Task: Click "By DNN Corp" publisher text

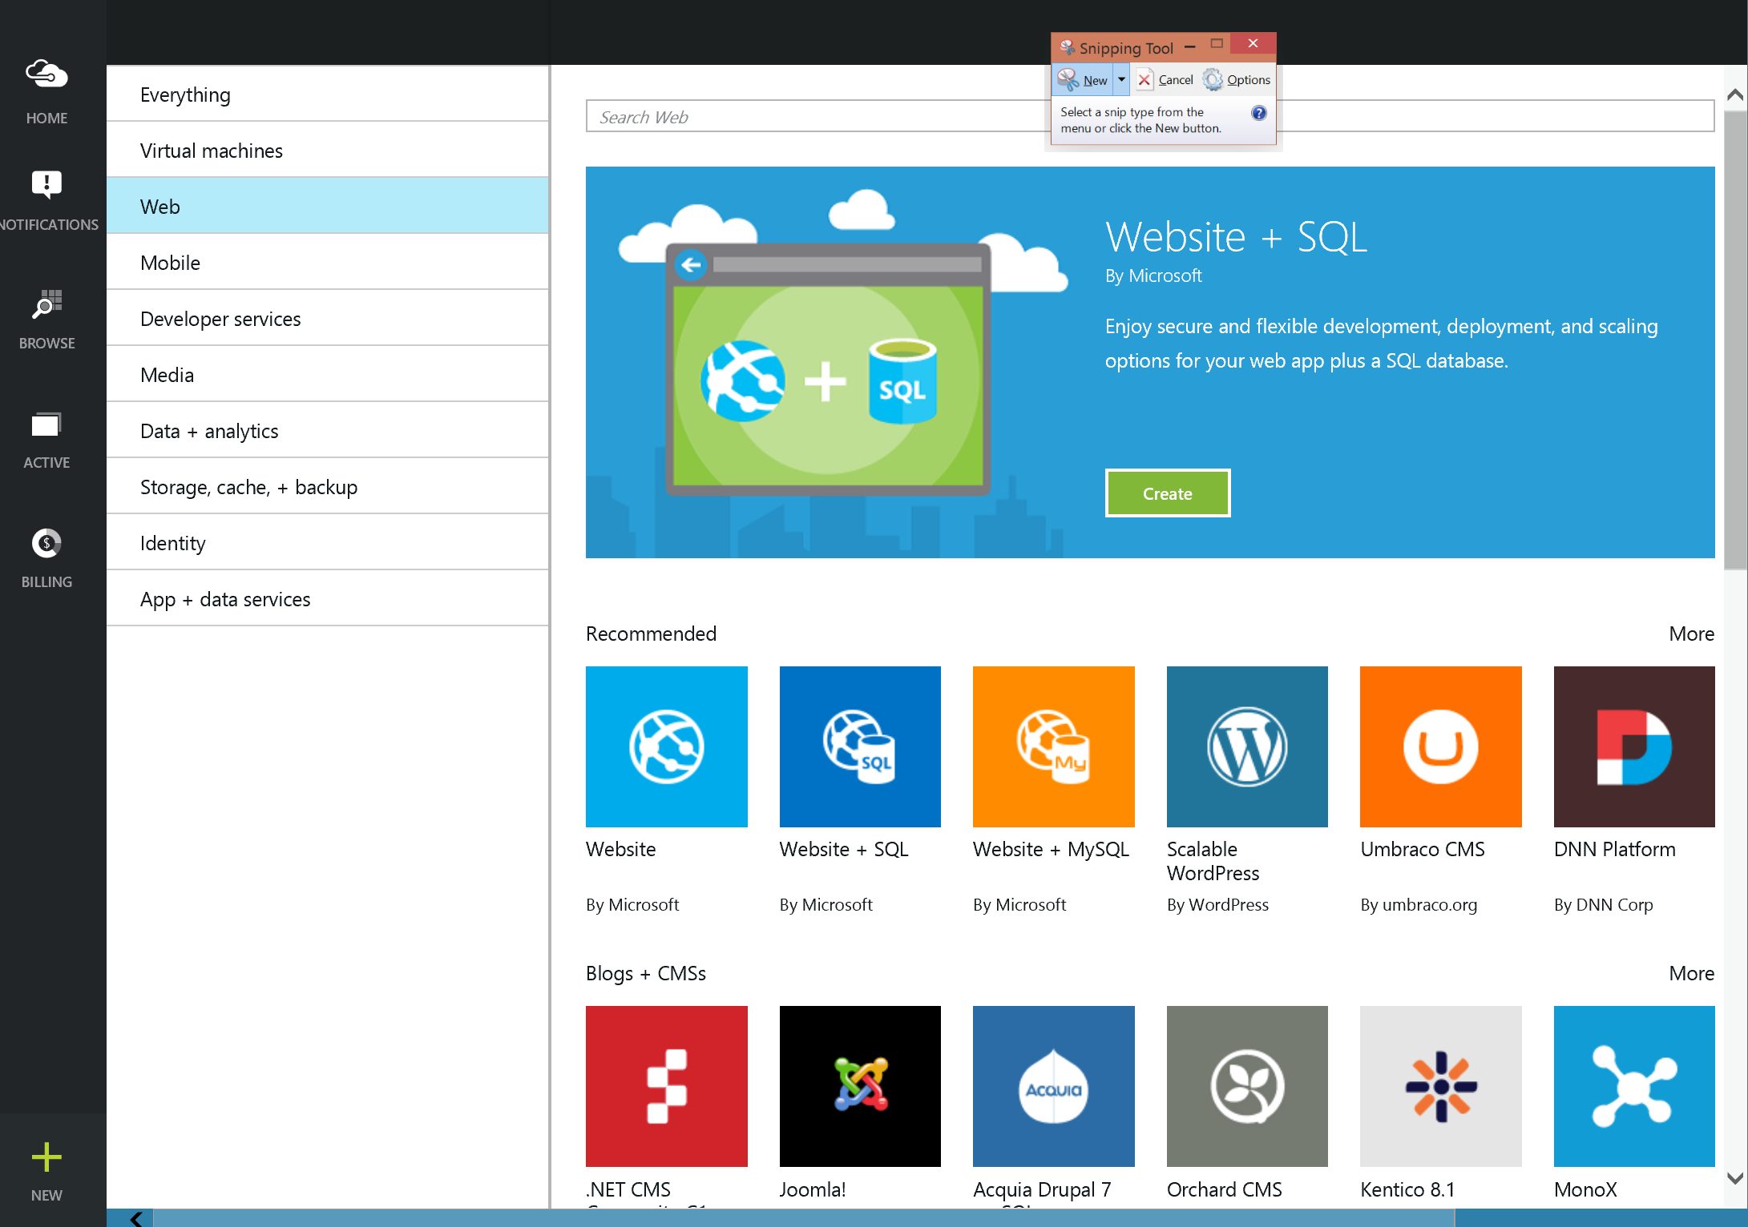Action: [1603, 905]
